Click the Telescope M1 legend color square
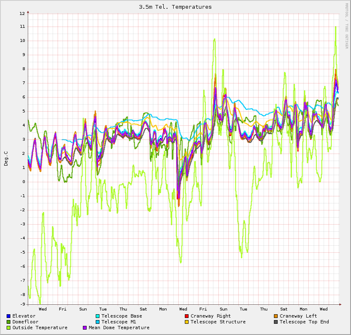 (x=97, y=322)
